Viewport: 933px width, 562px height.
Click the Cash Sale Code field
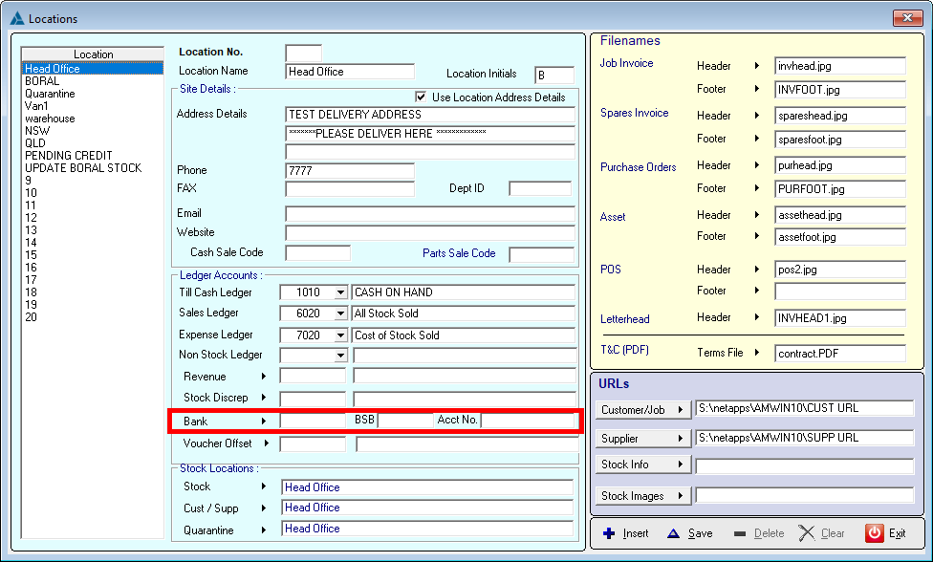317,253
